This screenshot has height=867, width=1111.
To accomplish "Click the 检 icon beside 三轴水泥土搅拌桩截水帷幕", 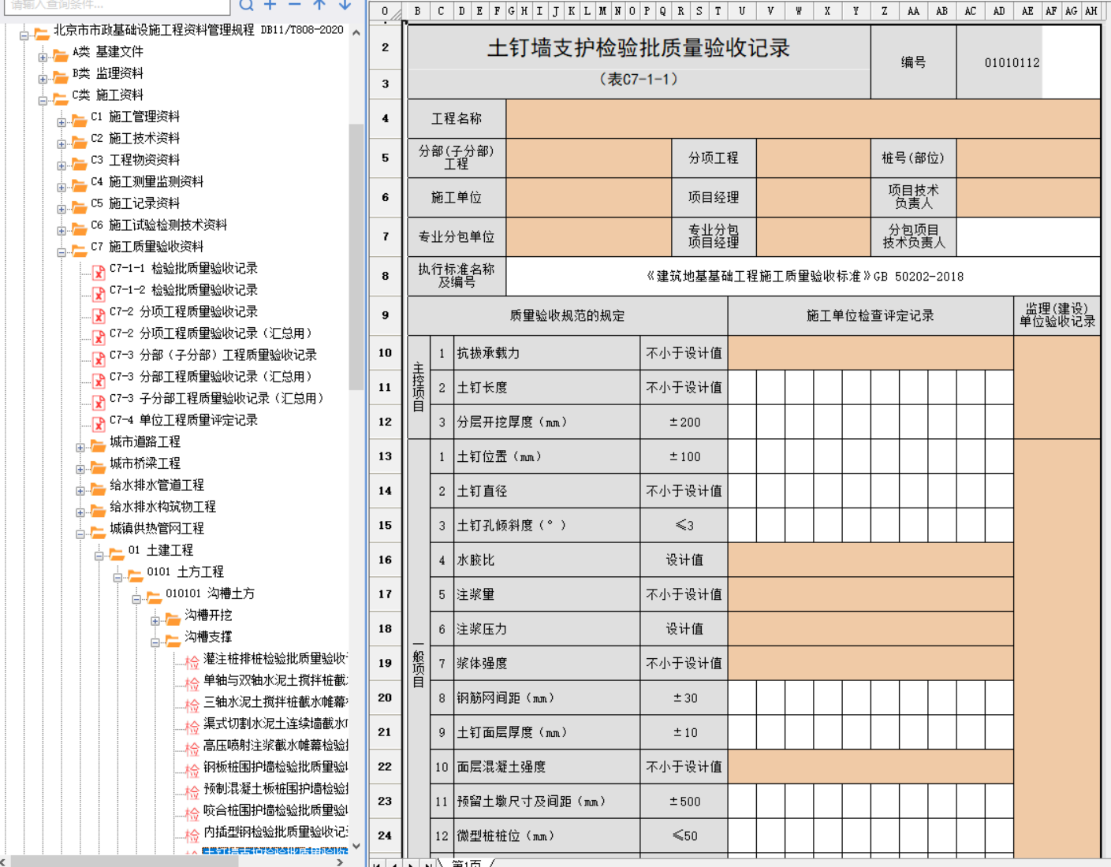I will coord(192,705).
